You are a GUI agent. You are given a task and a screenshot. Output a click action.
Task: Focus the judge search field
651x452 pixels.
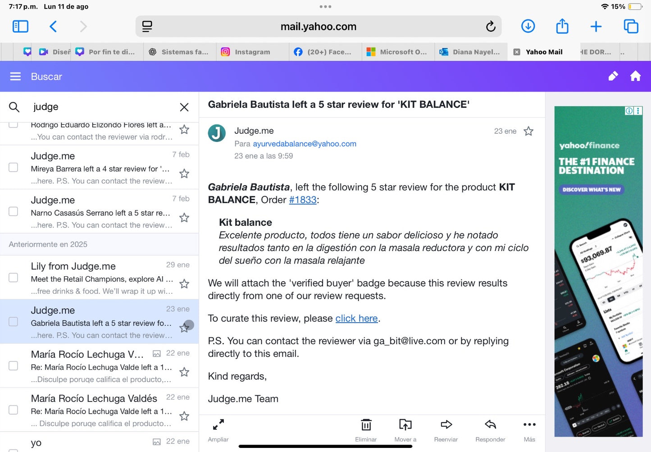(103, 107)
